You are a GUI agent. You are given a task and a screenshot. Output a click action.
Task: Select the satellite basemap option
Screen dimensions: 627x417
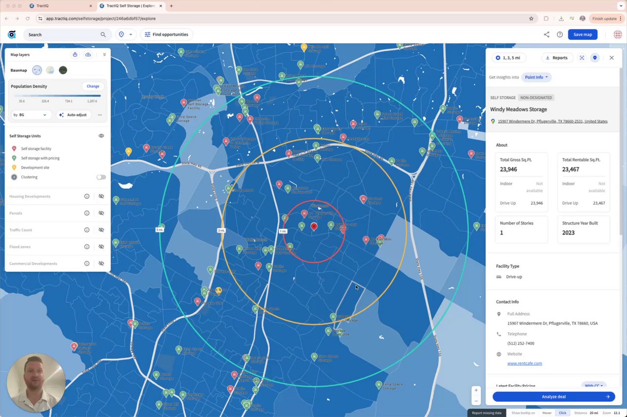tap(63, 70)
